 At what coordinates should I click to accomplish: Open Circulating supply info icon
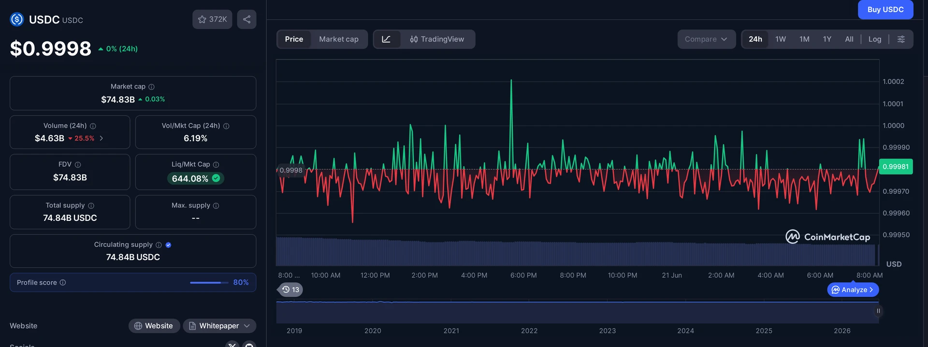click(159, 245)
